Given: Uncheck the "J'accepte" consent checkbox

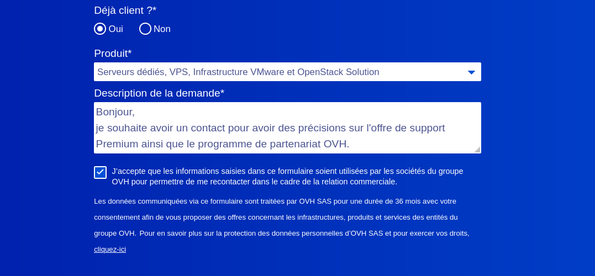Looking at the screenshot, I should [100, 172].
